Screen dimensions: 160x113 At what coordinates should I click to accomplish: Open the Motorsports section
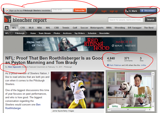tap(97, 28)
